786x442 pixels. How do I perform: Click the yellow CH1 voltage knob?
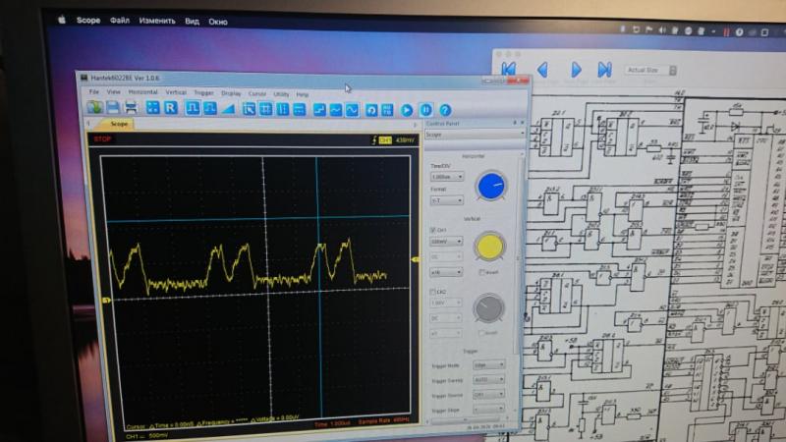click(x=489, y=247)
